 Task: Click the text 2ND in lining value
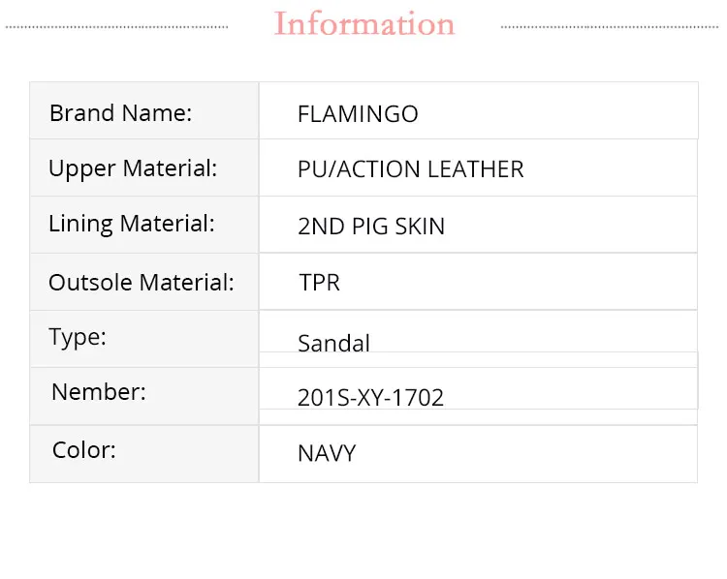click(x=321, y=227)
